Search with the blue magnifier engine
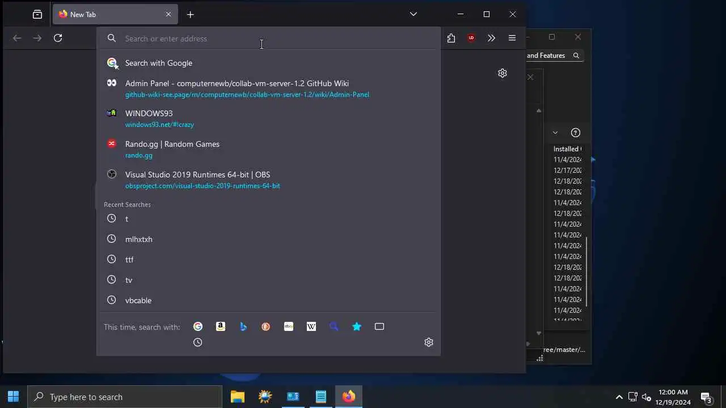This screenshot has width=726, height=408. [334, 326]
